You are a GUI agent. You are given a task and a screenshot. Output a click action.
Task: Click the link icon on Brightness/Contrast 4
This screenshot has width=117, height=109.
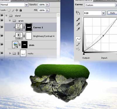(x=24, y=36)
